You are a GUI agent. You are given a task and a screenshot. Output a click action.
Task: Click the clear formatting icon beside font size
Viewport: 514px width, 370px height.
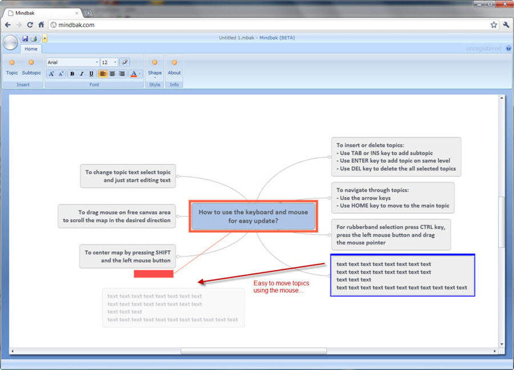pos(125,62)
